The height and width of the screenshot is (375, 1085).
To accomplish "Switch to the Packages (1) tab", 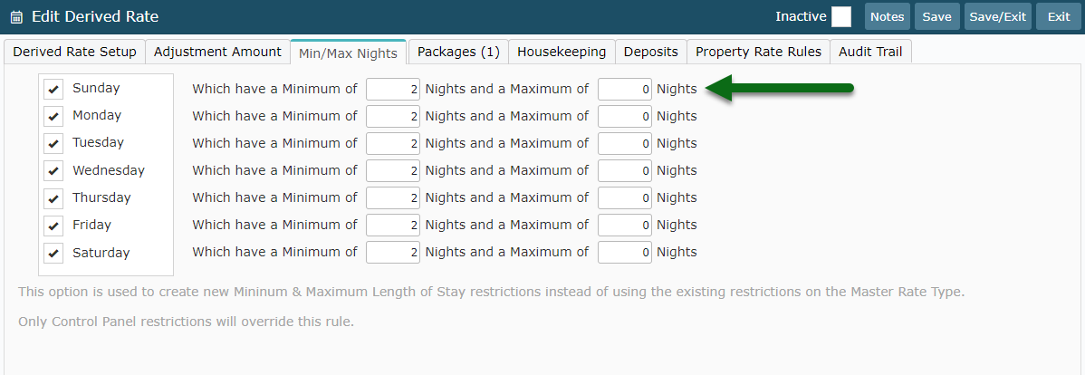I will tap(458, 52).
